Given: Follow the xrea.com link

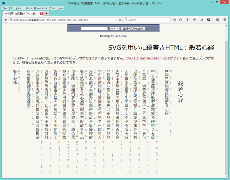Looking at the screenshot, I should coord(120,36).
